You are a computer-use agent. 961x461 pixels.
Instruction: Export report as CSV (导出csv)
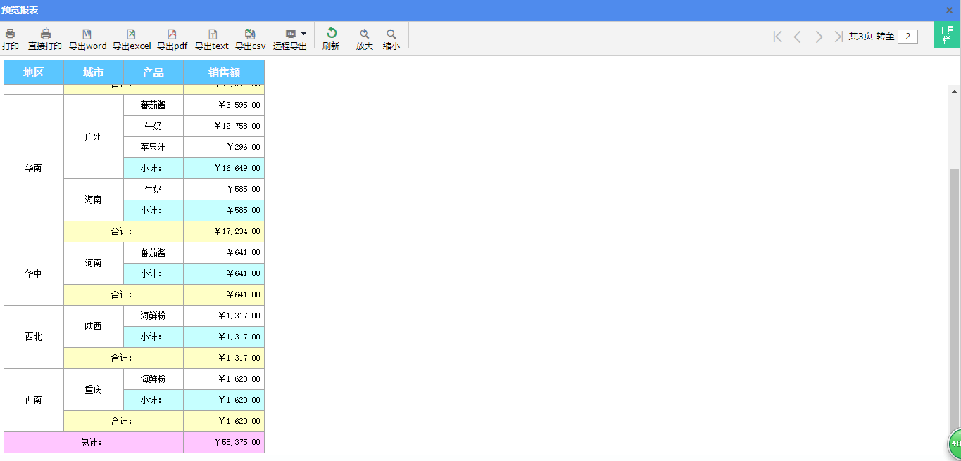click(x=250, y=39)
